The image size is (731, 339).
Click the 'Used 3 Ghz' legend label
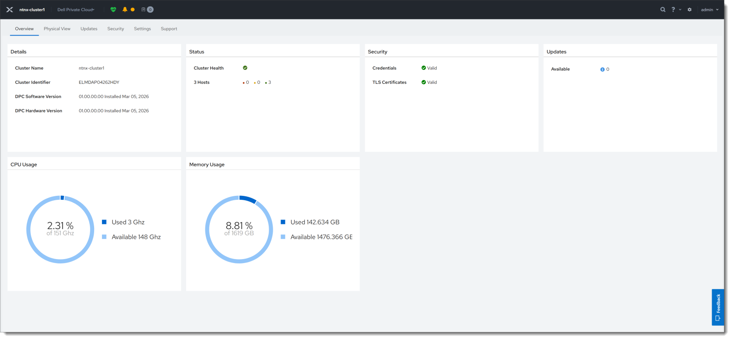[x=128, y=222]
